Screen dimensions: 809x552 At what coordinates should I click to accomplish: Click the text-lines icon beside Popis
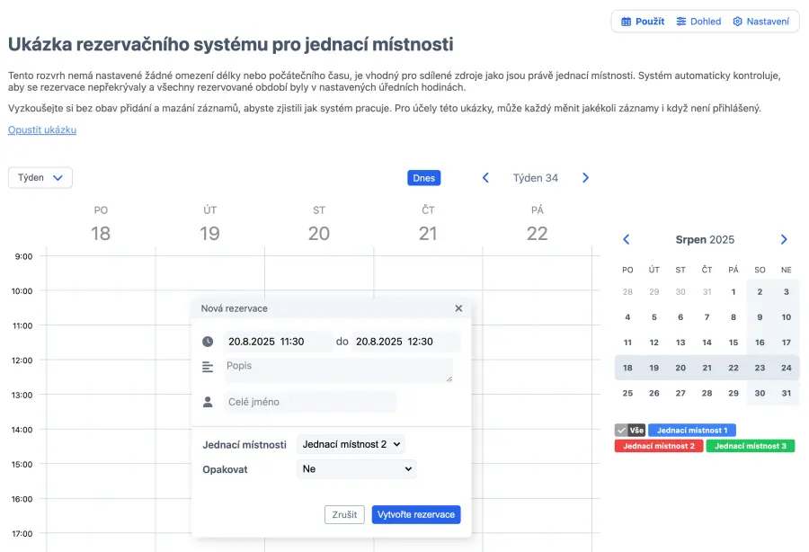click(x=208, y=367)
